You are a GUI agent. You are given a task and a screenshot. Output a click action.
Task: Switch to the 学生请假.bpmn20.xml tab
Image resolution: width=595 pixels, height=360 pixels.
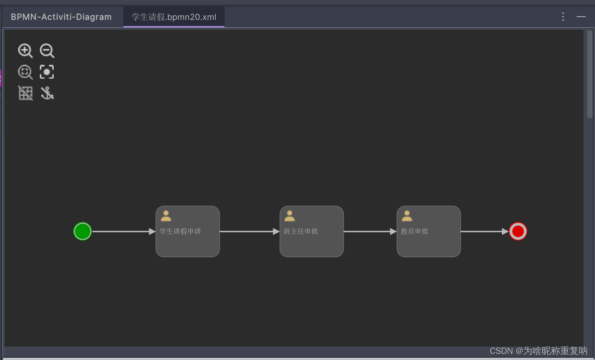click(x=174, y=17)
